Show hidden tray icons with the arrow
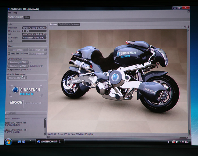Screen dimensions: 198x156 (168, 142)
